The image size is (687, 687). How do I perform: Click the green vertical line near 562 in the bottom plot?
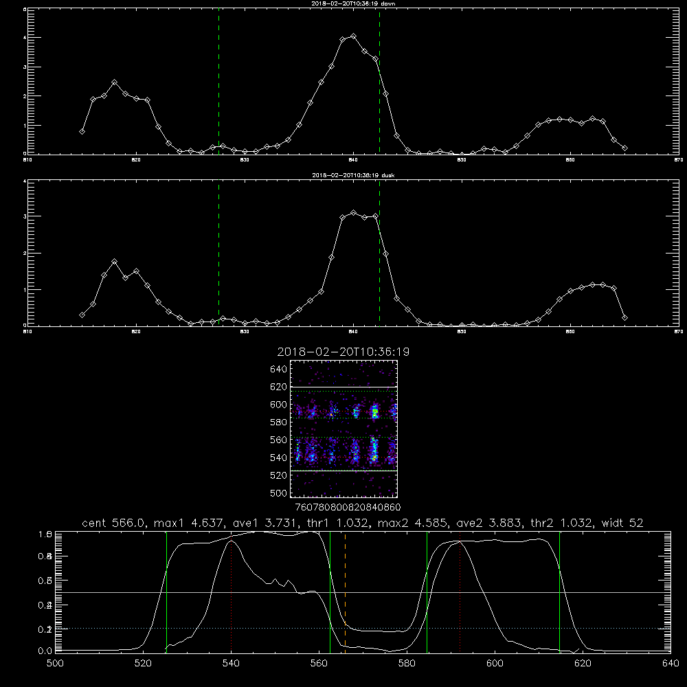pyautogui.click(x=330, y=592)
